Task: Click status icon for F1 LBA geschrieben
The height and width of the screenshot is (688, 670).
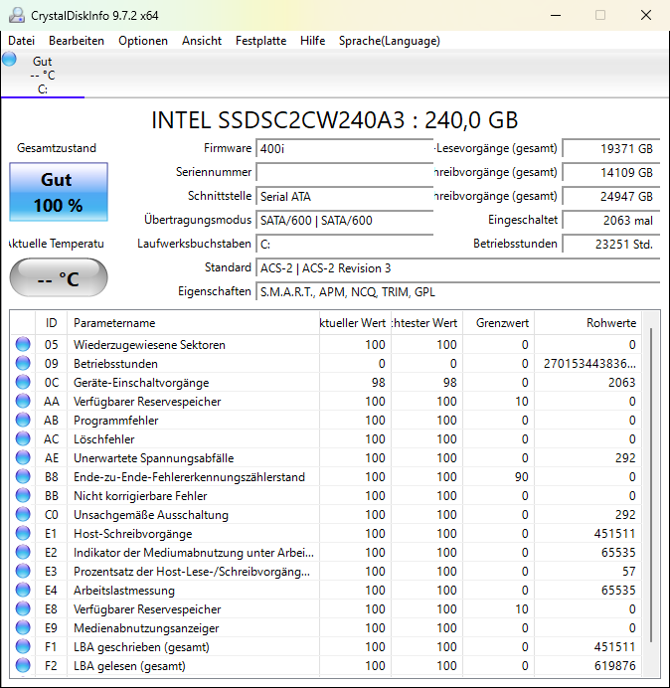Action: pos(23,646)
